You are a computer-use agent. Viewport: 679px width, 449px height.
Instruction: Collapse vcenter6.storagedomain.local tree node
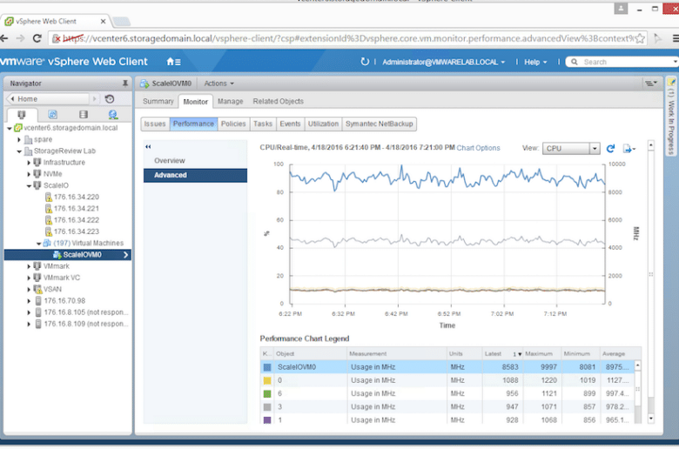(9, 128)
